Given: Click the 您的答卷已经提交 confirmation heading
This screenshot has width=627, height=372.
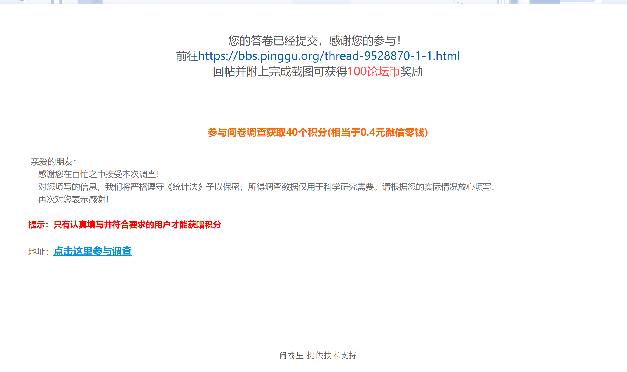Looking at the screenshot, I should (x=273, y=41).
